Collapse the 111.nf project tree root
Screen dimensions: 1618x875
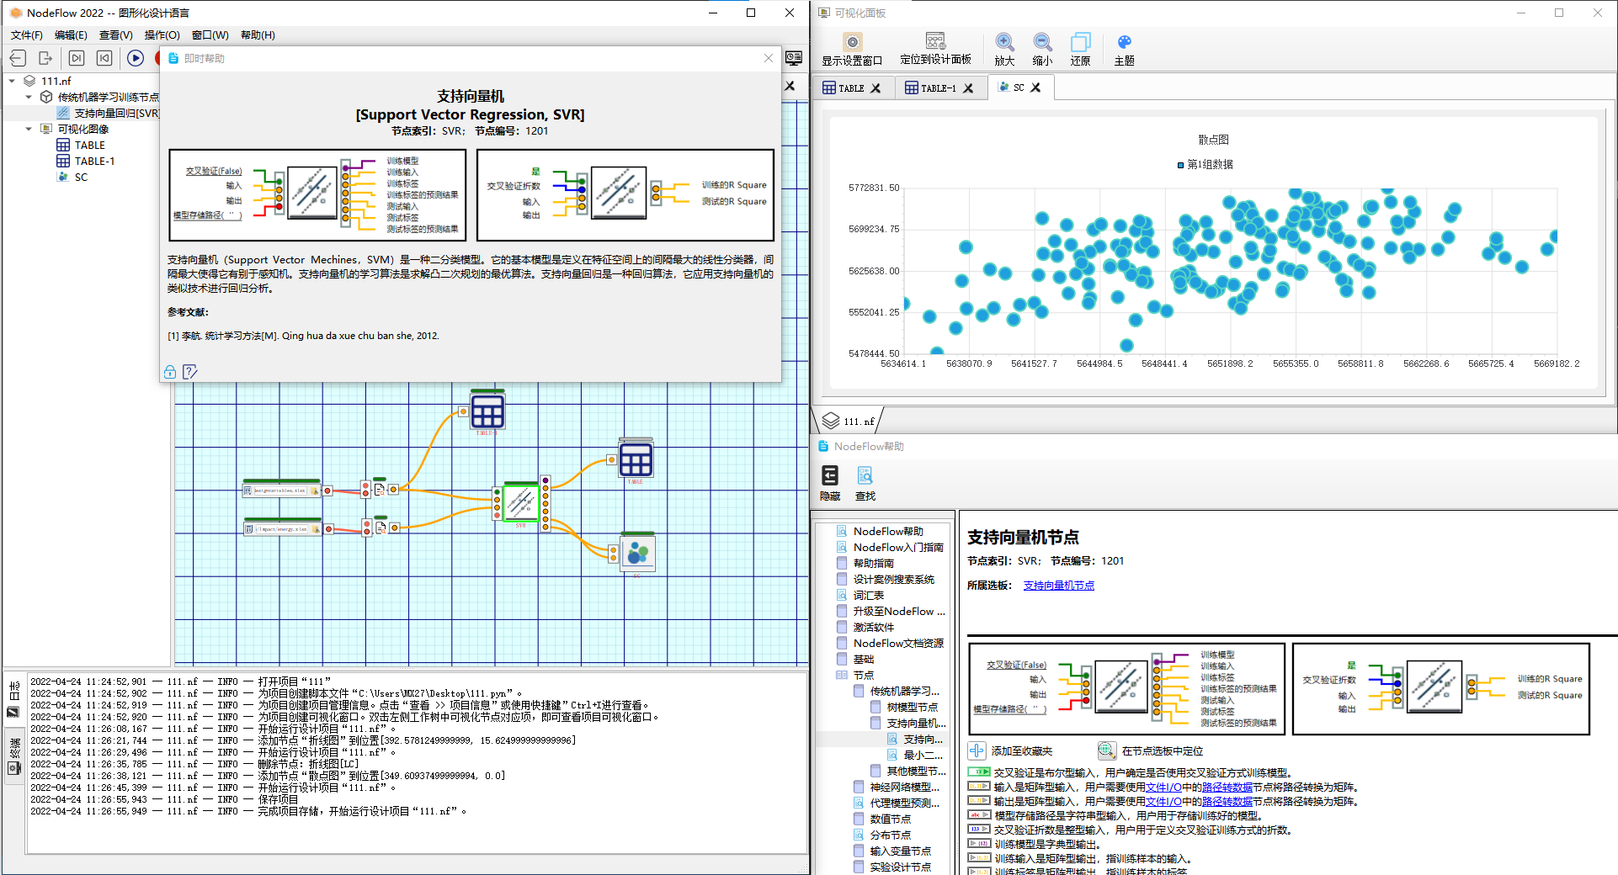12,82
